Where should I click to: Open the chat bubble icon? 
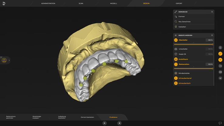220,123
